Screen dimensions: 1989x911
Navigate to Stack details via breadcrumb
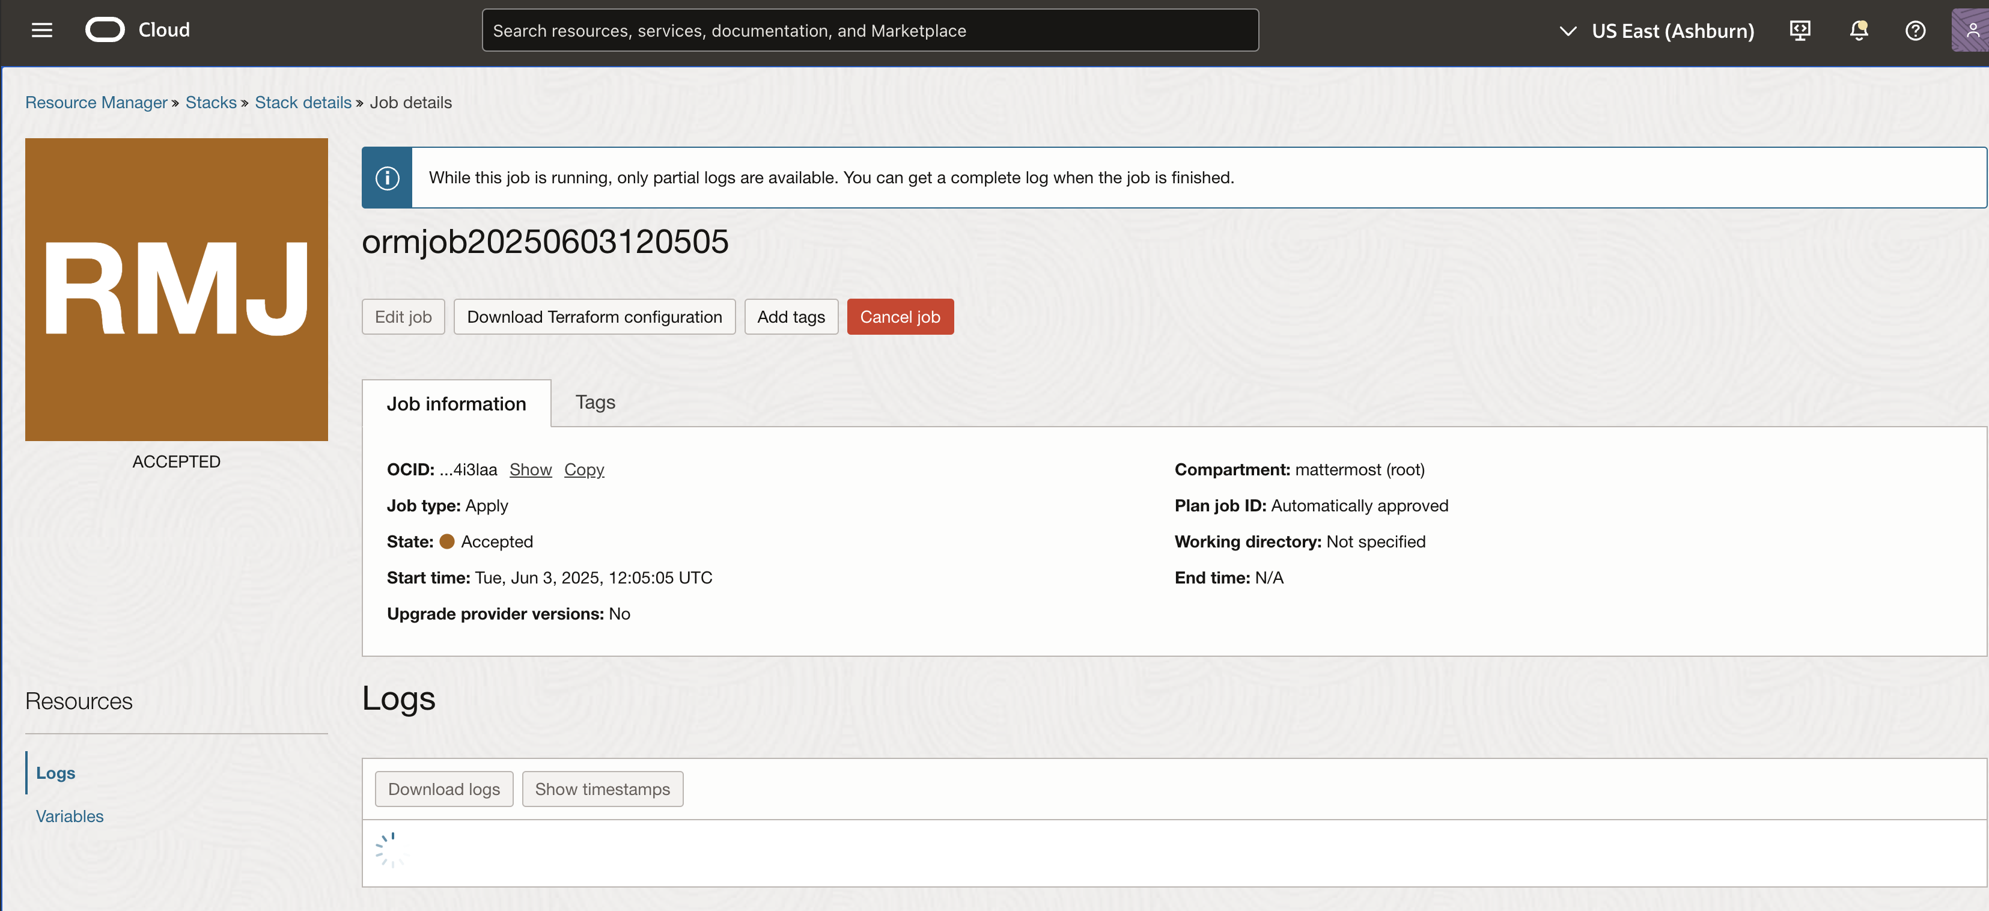click(303, 102)
